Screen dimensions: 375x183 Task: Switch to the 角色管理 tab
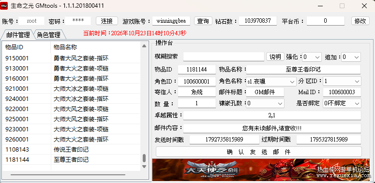coord(48,35)
